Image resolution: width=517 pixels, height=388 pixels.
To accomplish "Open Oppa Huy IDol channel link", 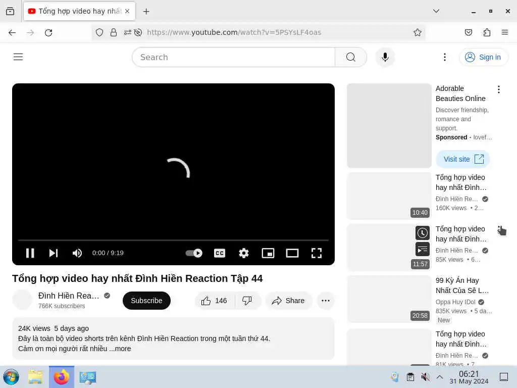I will tap(455, 302).
